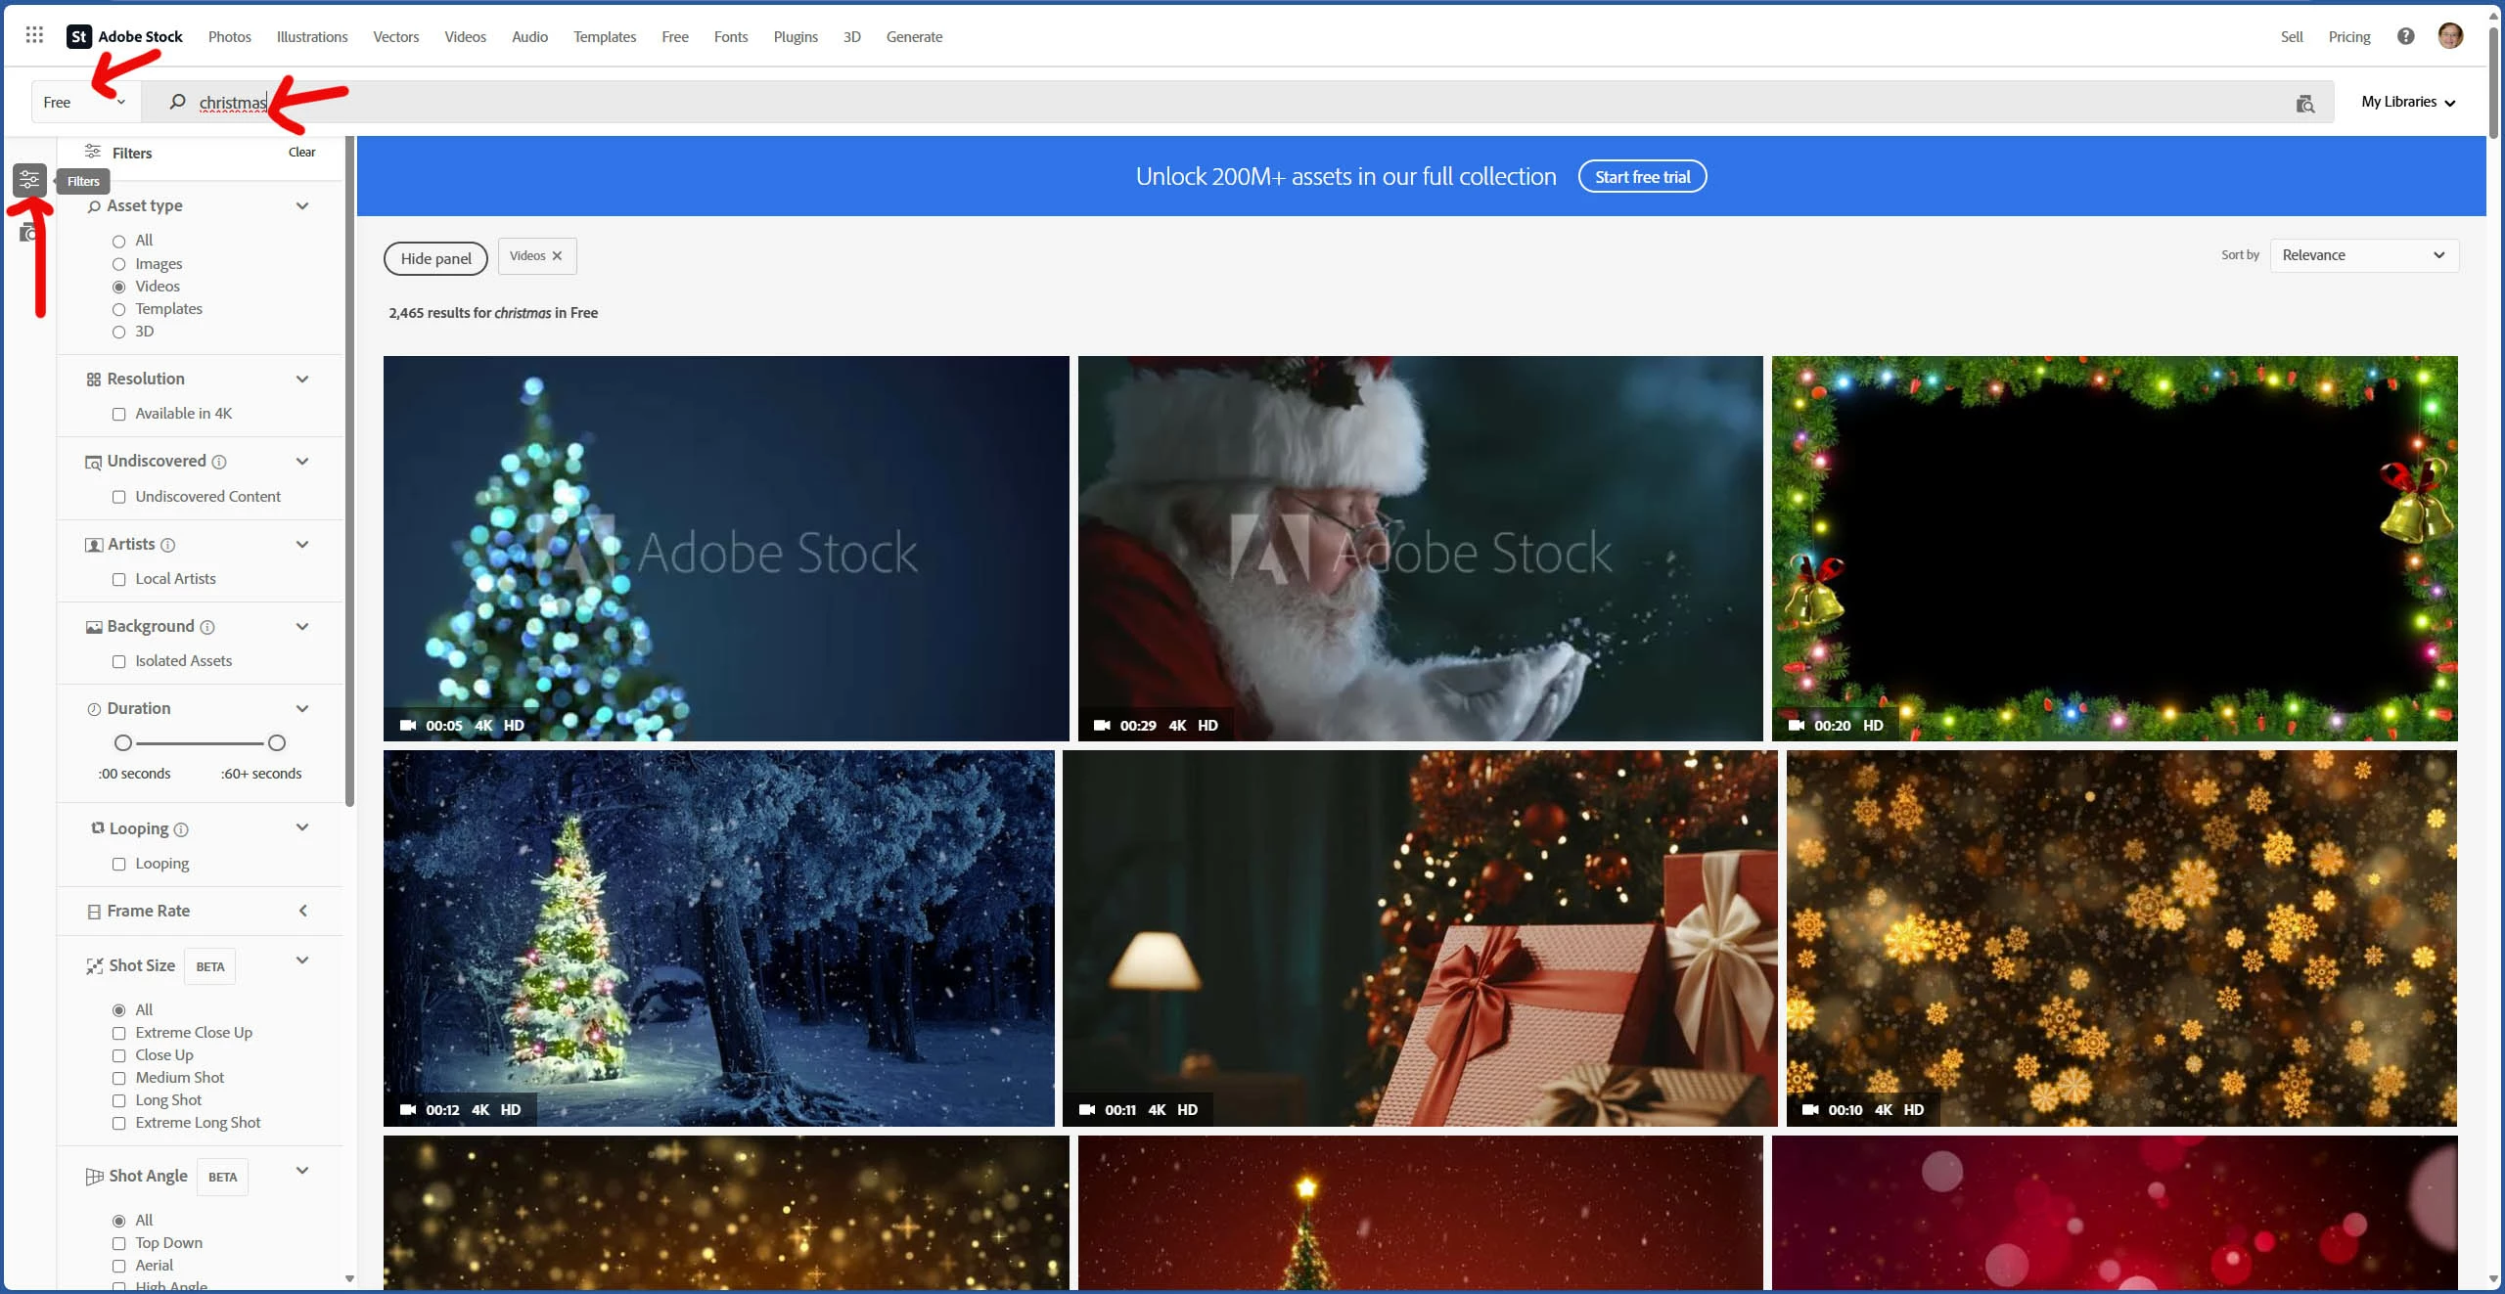Click the Adobe Stock St logo
This screenshot has height=1294, width=2505.
click(x=79, y=36)
